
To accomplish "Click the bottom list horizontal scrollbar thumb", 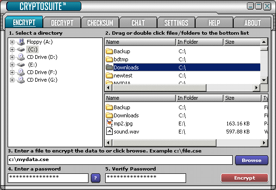I will tap(164, 142).
